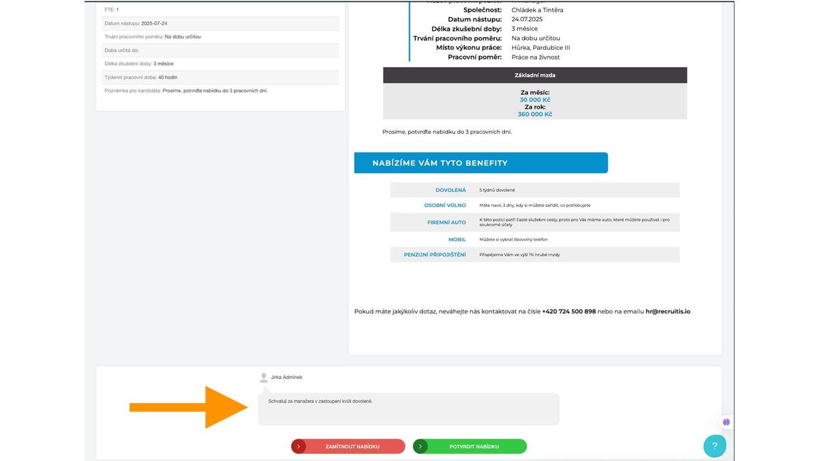Click the Mobil benefit label
This screenshot has width=820, height=461.
click(x=457, y=240)
